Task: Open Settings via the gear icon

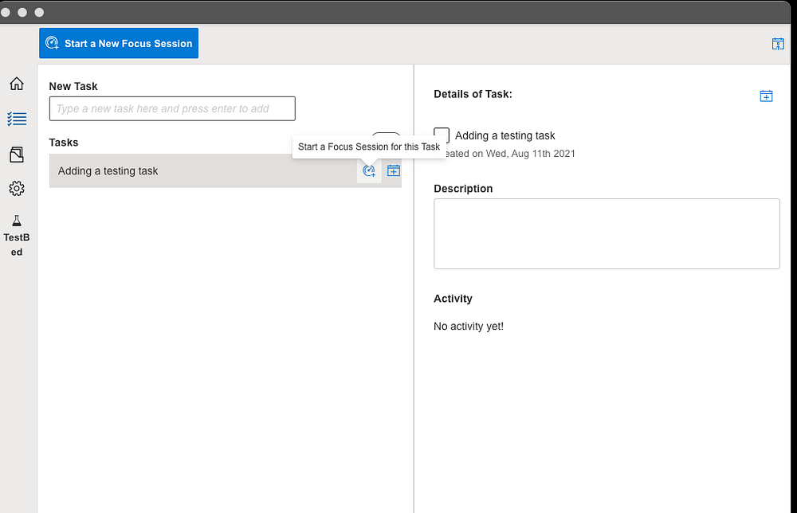Action: coord(17,189)
